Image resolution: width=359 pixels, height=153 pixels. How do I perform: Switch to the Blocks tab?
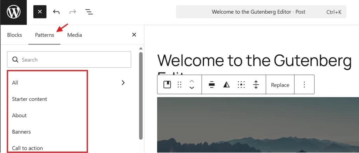[15, 35]
